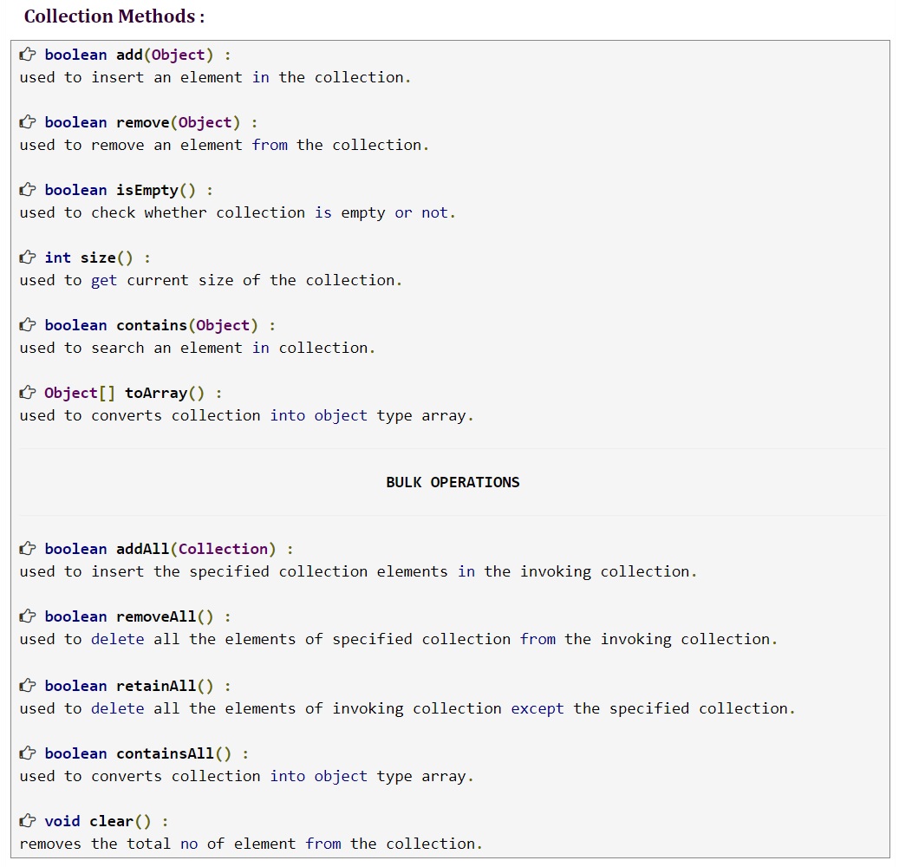Screen dimensions: 899x867
Task: Select the keyword Object in add's signature
Action: (179, 54)
